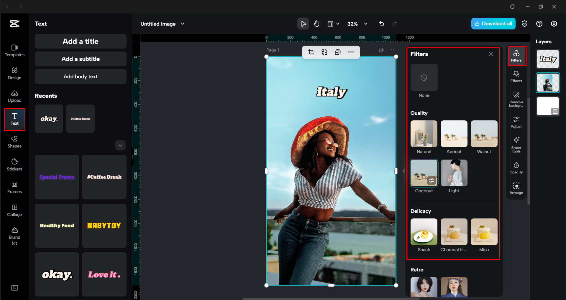Switch to the Templates tab

point(14,50)
